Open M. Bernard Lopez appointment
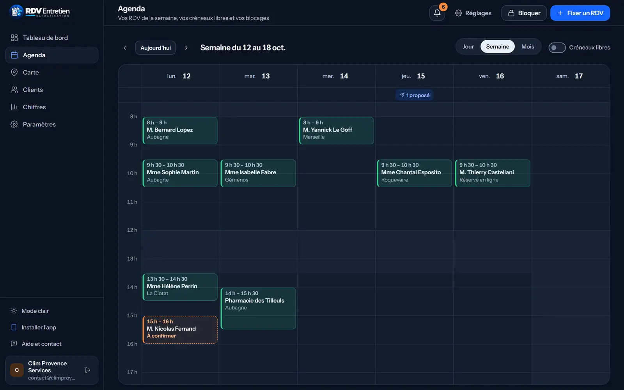This screenshot has width=624, height=390. 180,131
